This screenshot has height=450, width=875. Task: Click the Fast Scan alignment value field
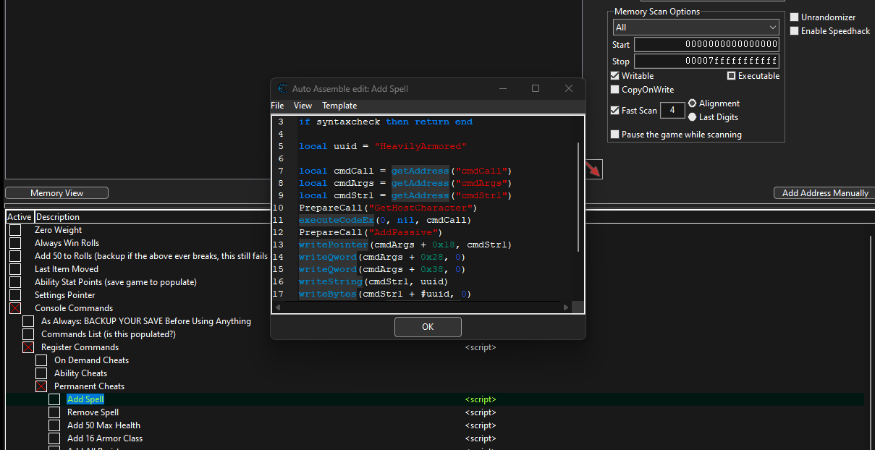click(x=672, y=110)
